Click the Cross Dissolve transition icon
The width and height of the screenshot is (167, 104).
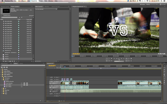(x=4, y=83)
